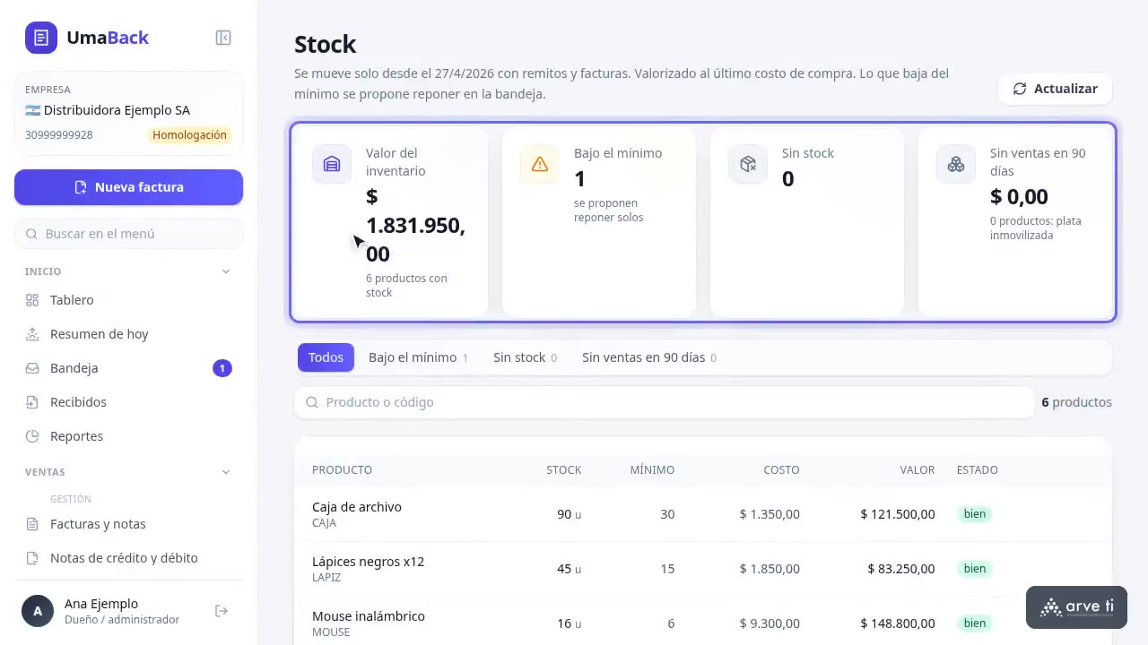Click the log out icon beside Ana Ejemplo

222,611
